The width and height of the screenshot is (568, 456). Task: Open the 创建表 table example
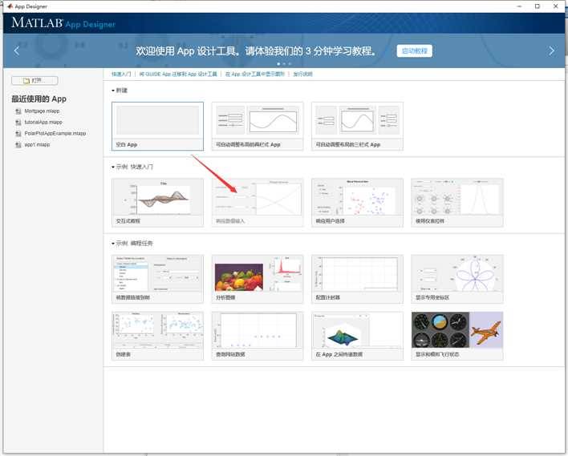[157, 336]
